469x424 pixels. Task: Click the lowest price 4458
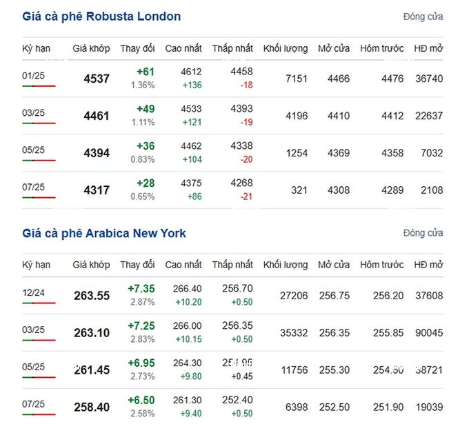tap(241, 72)
